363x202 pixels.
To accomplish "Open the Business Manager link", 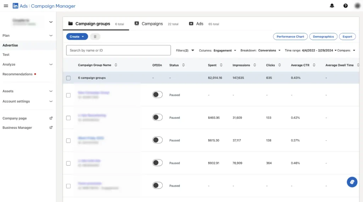I will tap(17, 128).
